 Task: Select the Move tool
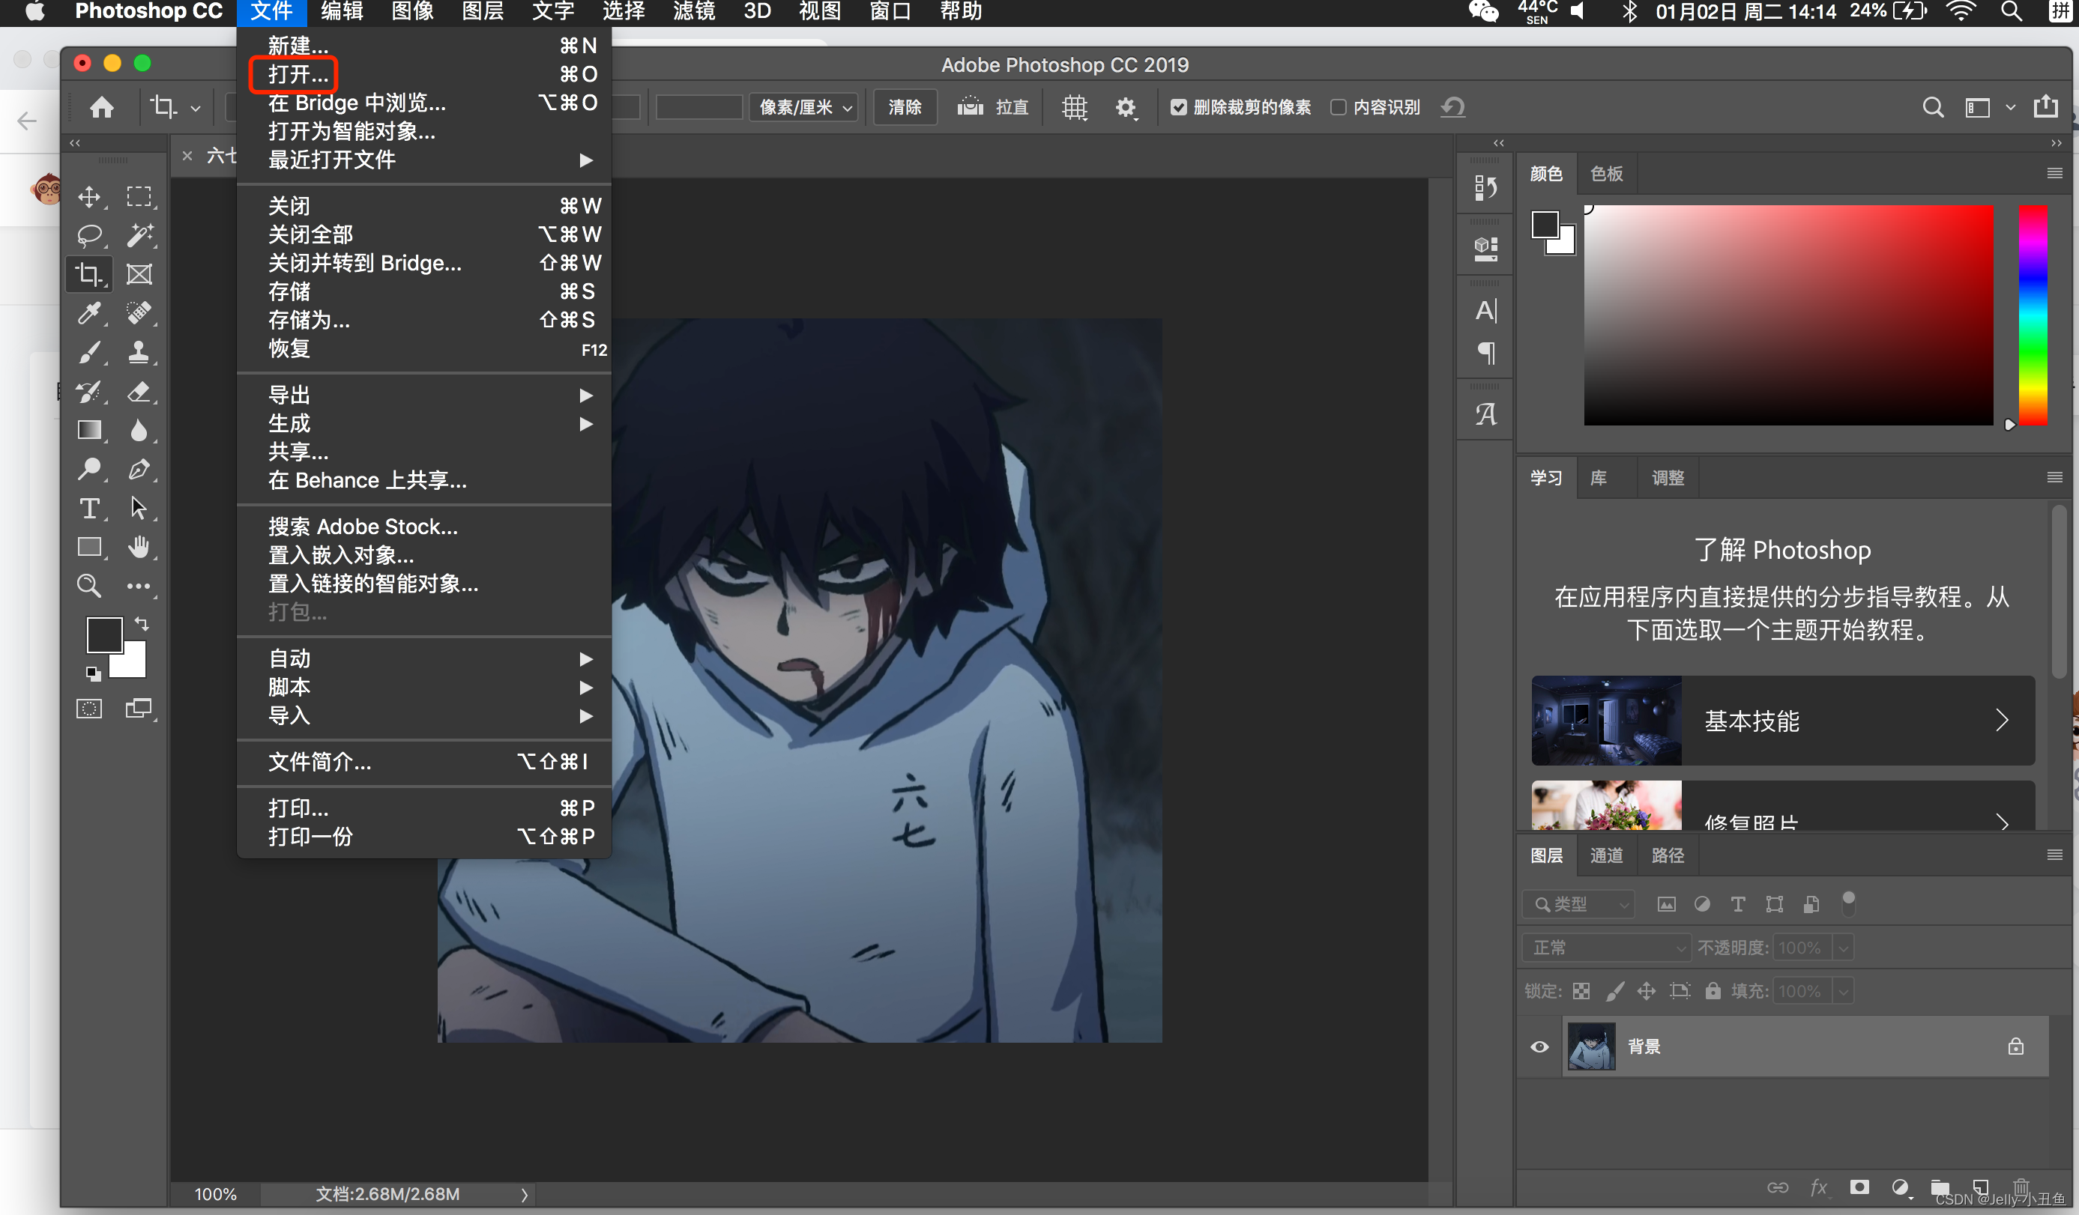[x=89, y=196]
